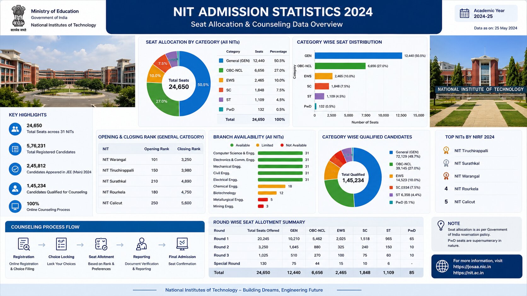Click the 27.0% green donut segment of seat allocation chart
The height and width of the screenshot is (296, 527).
pos(161,101)
